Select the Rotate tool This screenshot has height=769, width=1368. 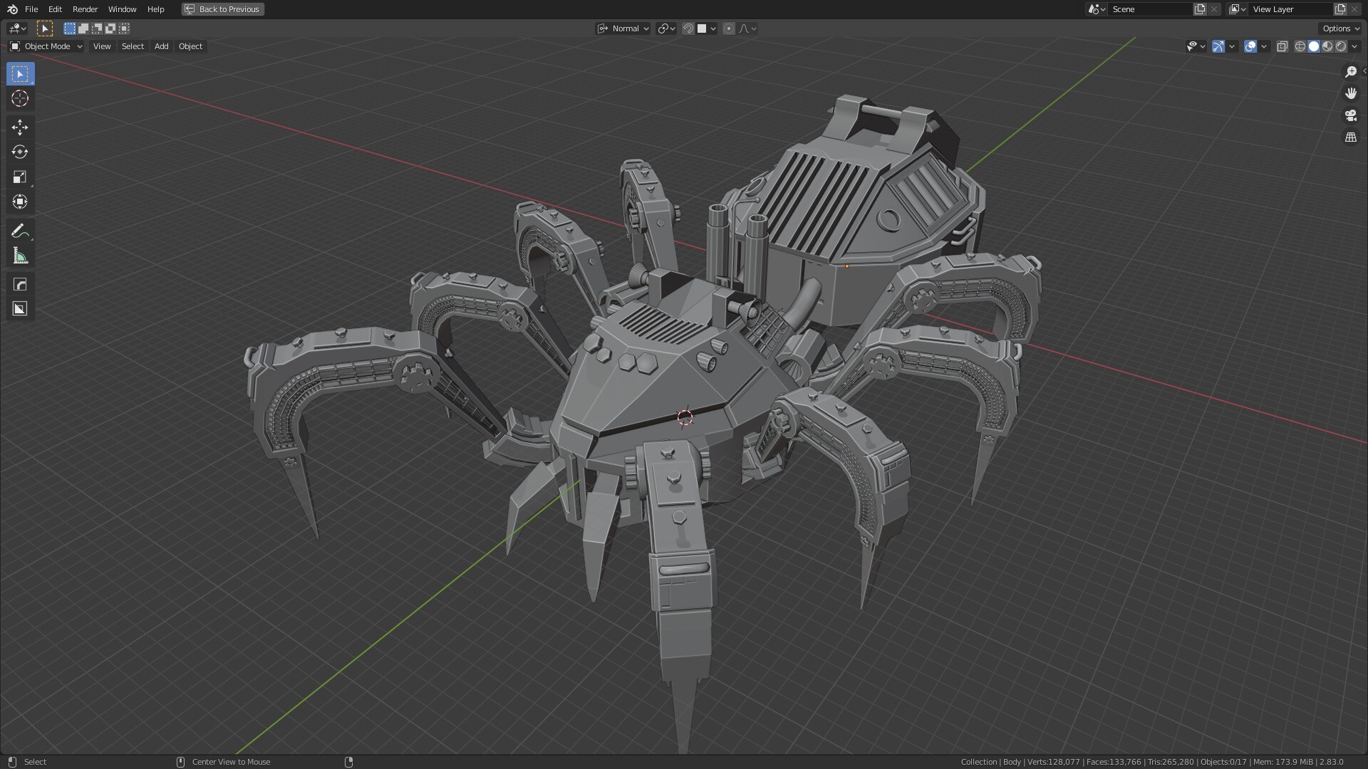coord(19,152)
